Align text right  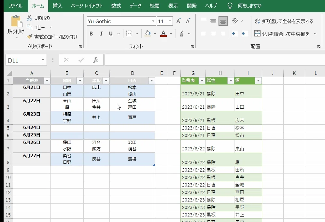[x=223, y=34]
